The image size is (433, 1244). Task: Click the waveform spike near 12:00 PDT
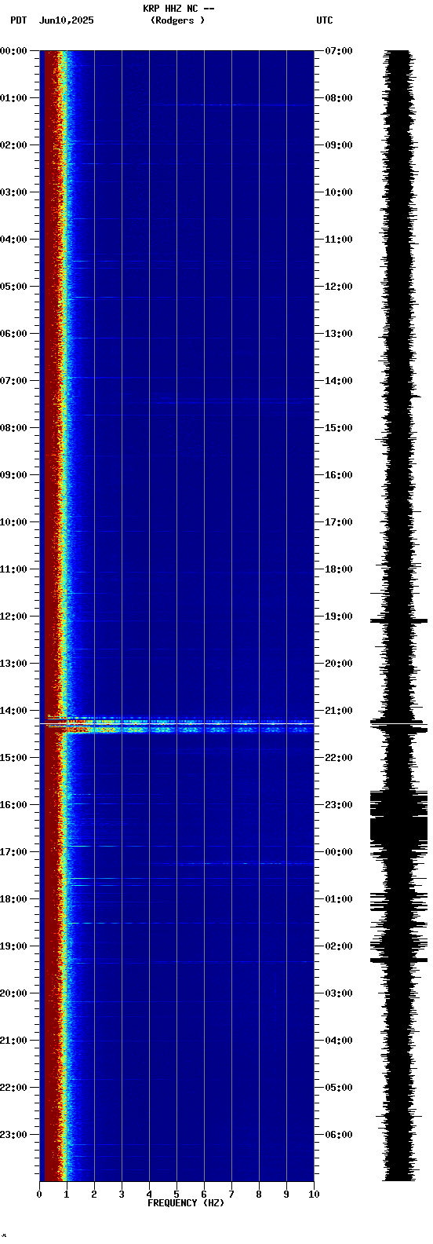[x=399, y=620]
